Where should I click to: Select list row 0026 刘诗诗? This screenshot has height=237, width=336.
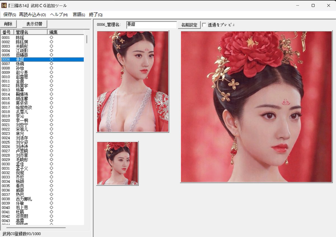tap(42, 147)
